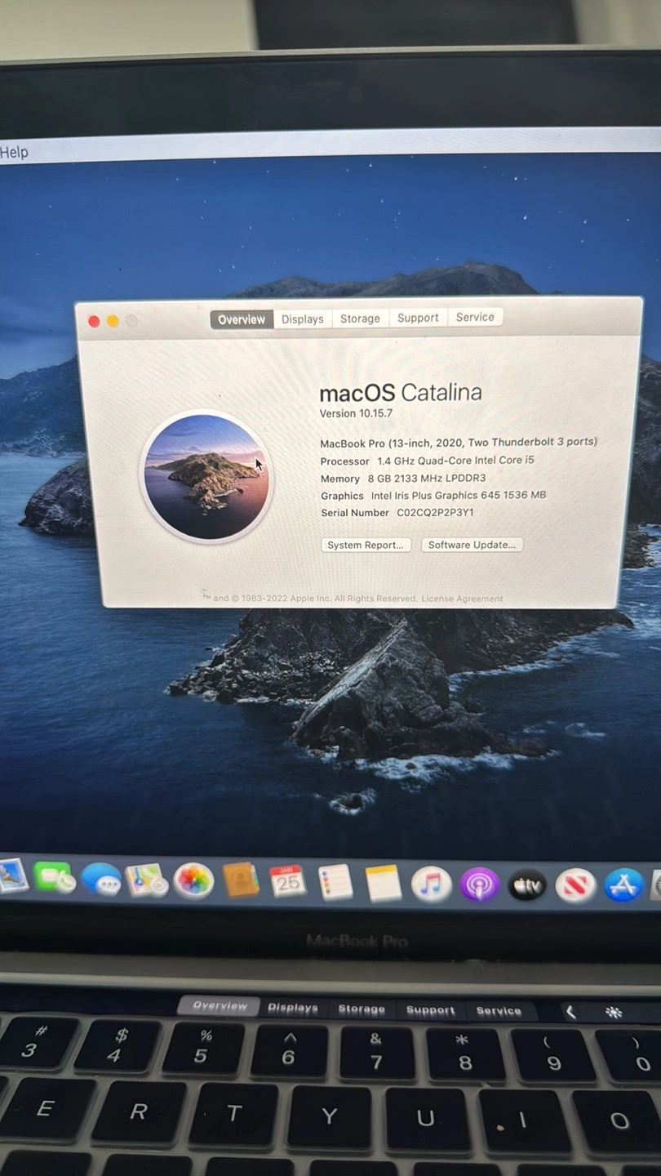The image size is (661, 1176).
Task: Open the Help menu in menu bar
Action: click(14, 152)
